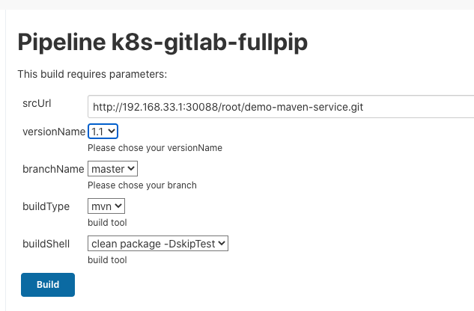Expand the branchName dropdown set to master
This screenshot has width=474, height=311.
(112, 169)
